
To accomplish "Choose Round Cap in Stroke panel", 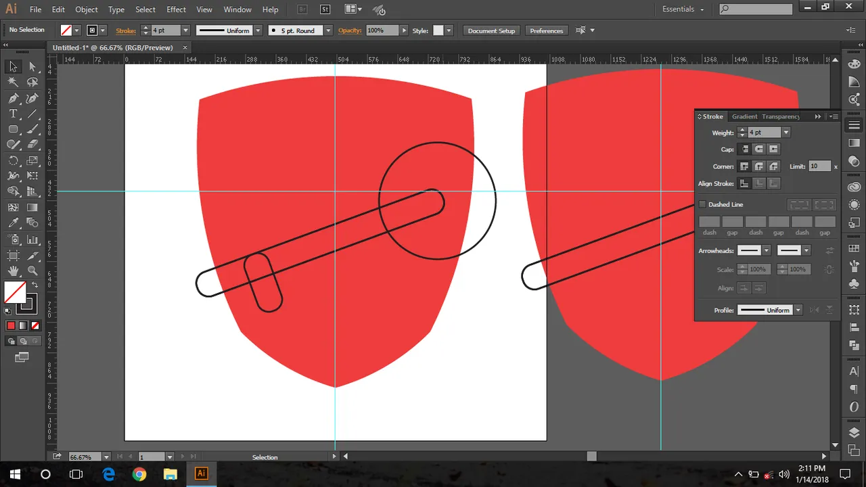I will pos(759,149).
